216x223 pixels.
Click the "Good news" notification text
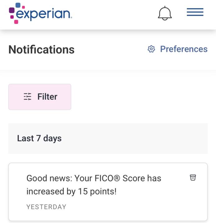click(x=94, y=178)
